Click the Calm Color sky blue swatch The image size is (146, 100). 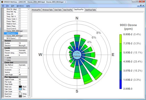pos(20,89)
